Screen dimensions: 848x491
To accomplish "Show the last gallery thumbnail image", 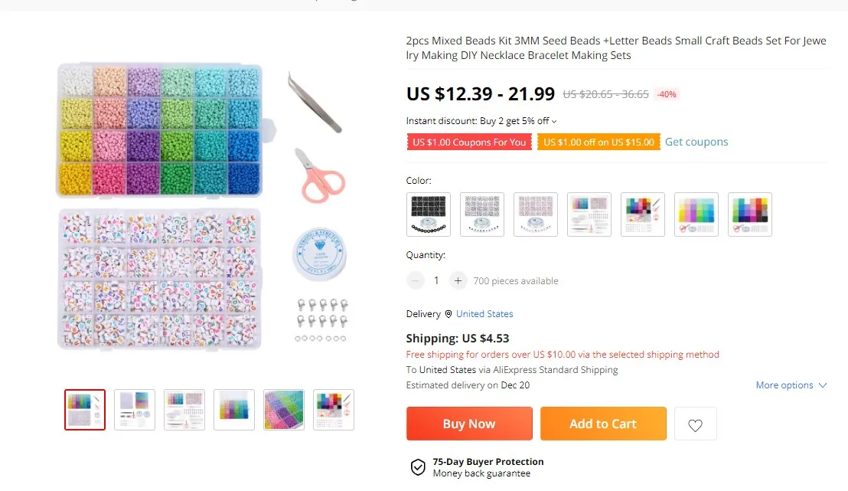I will (334, 410).
